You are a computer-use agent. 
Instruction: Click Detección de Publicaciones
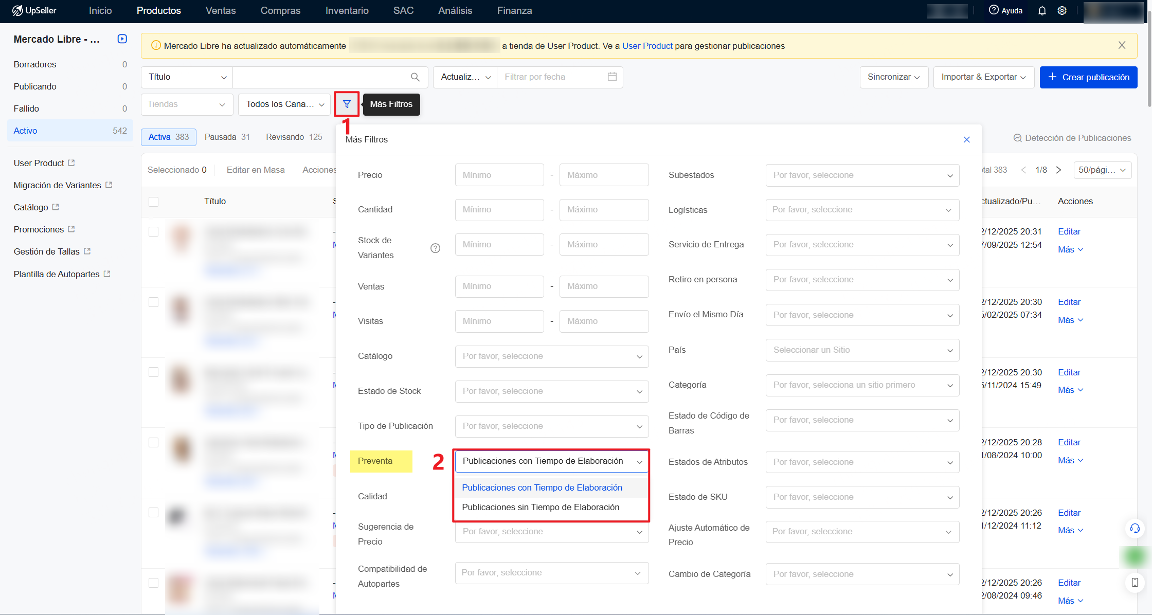pos(1072,138)
